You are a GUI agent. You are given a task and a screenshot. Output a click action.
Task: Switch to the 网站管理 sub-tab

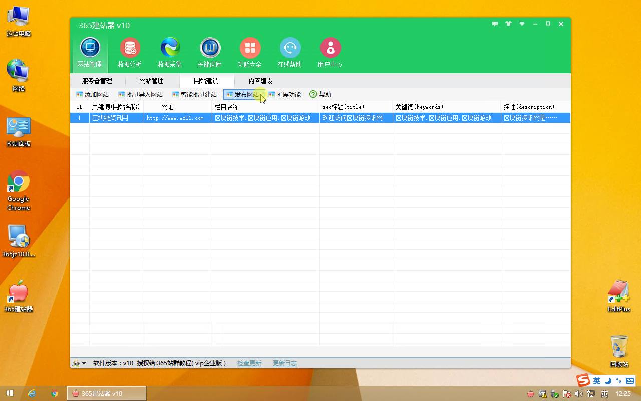tap(152, 81)
